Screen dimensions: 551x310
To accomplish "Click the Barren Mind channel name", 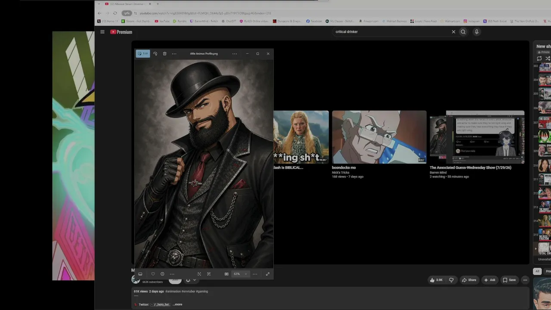I will pos(438,173).
